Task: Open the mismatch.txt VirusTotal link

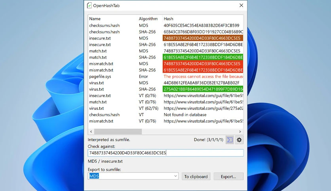Action: point(203,121)
